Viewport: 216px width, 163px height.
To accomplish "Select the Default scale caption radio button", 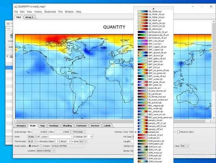I will coord(30,146).
